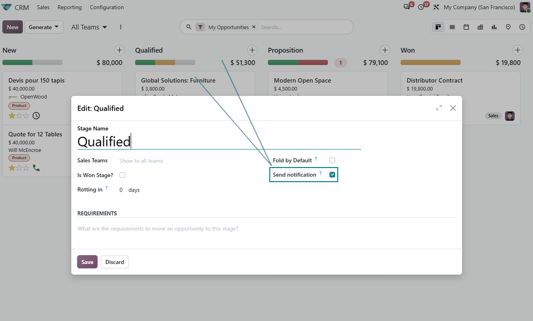
Task: Uncheck the Send notification checkbox
Action: pos(332,175)
